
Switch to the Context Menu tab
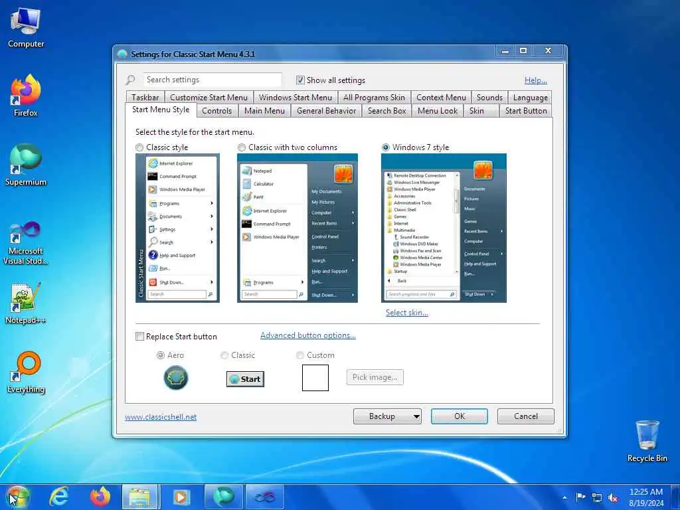441,98
